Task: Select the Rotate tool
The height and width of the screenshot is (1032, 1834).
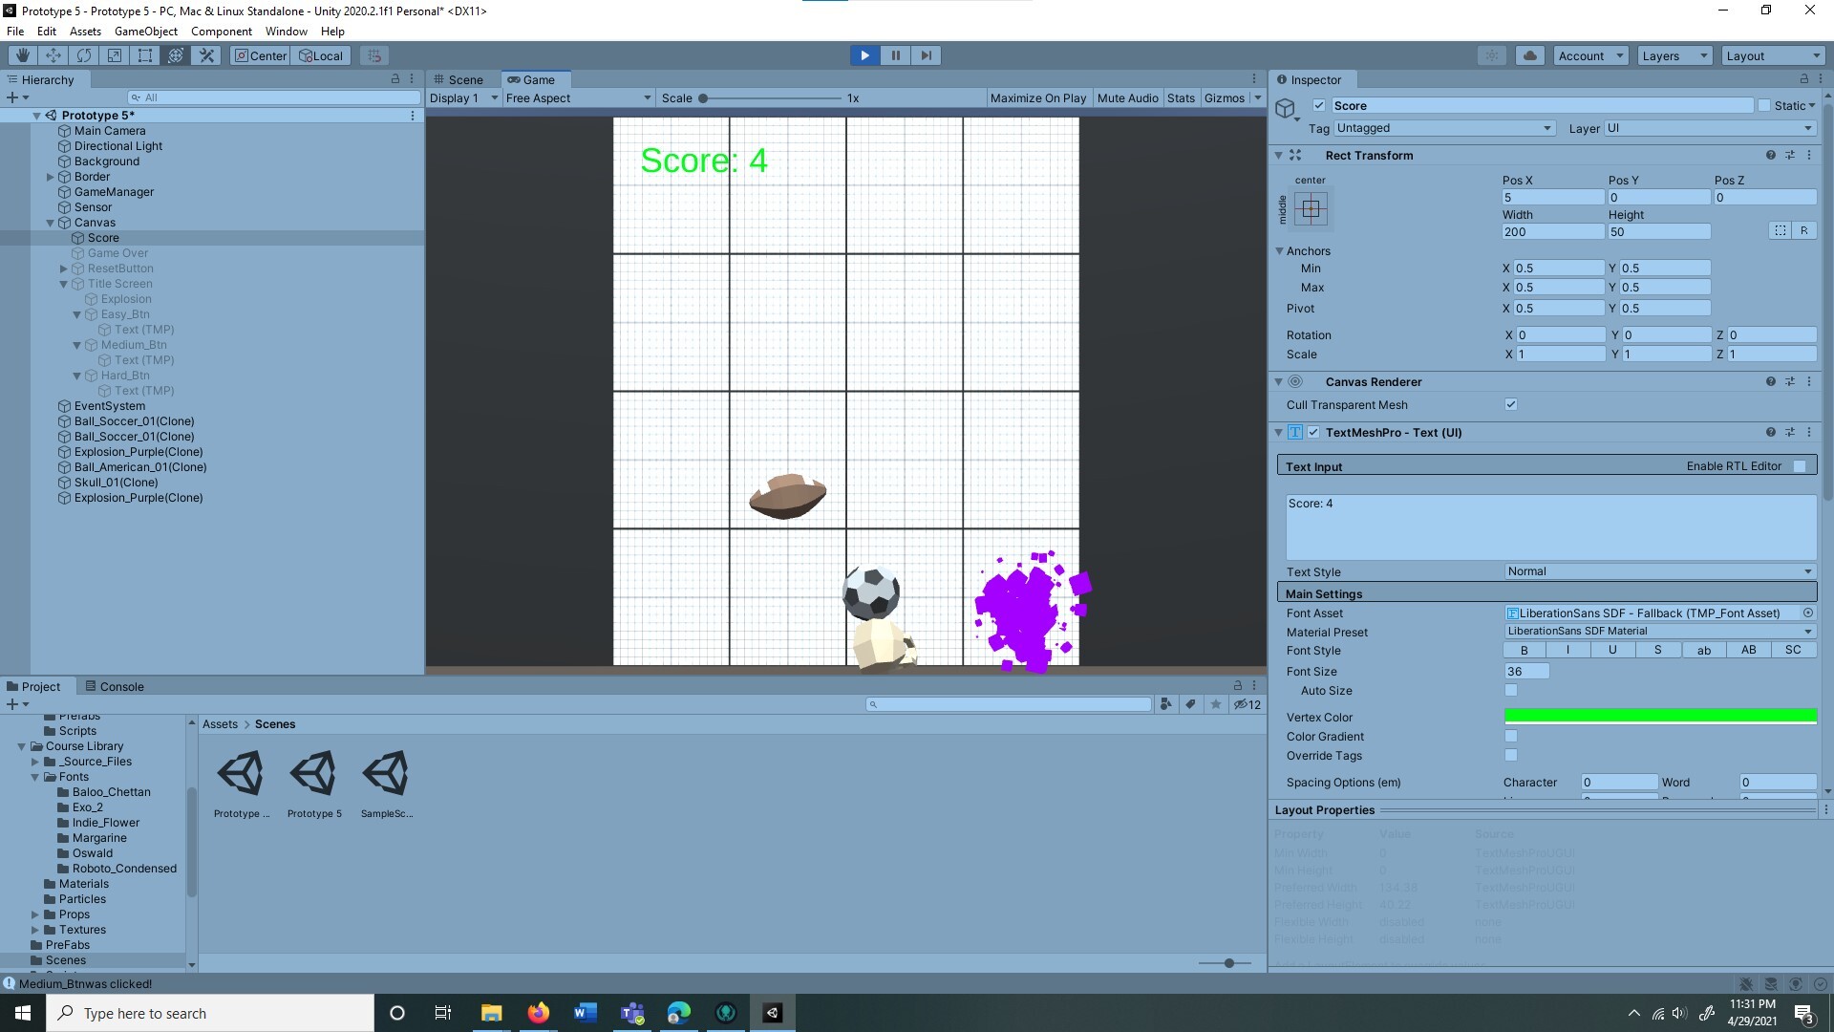Action: click(84, 55)
